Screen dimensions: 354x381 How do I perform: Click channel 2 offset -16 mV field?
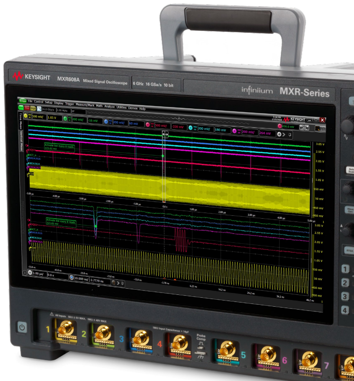coord(95,121)
